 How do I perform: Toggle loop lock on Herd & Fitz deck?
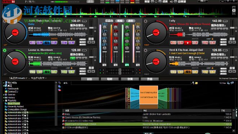tap(212, 68)
